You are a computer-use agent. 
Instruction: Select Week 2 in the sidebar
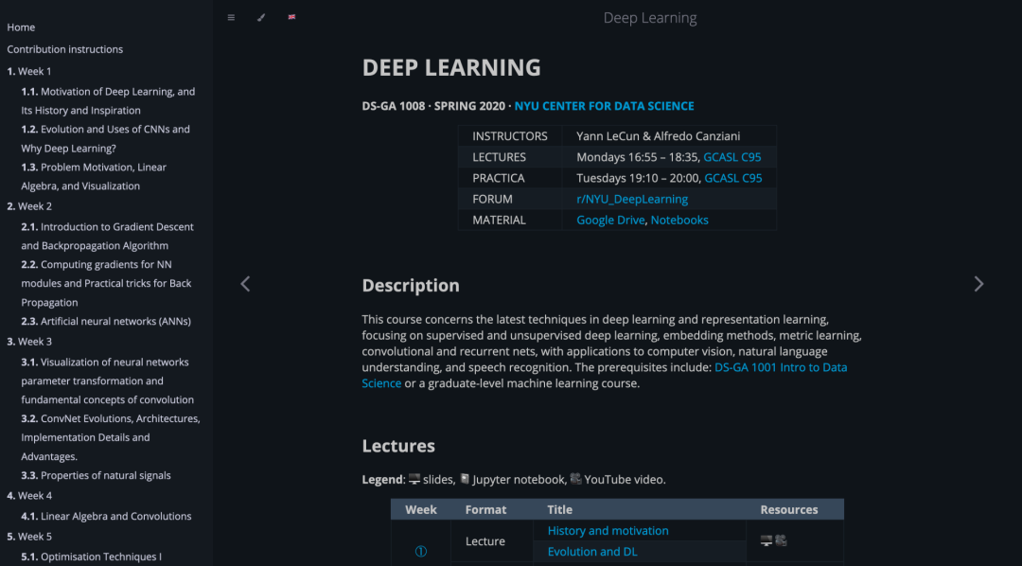click(29, 206)
